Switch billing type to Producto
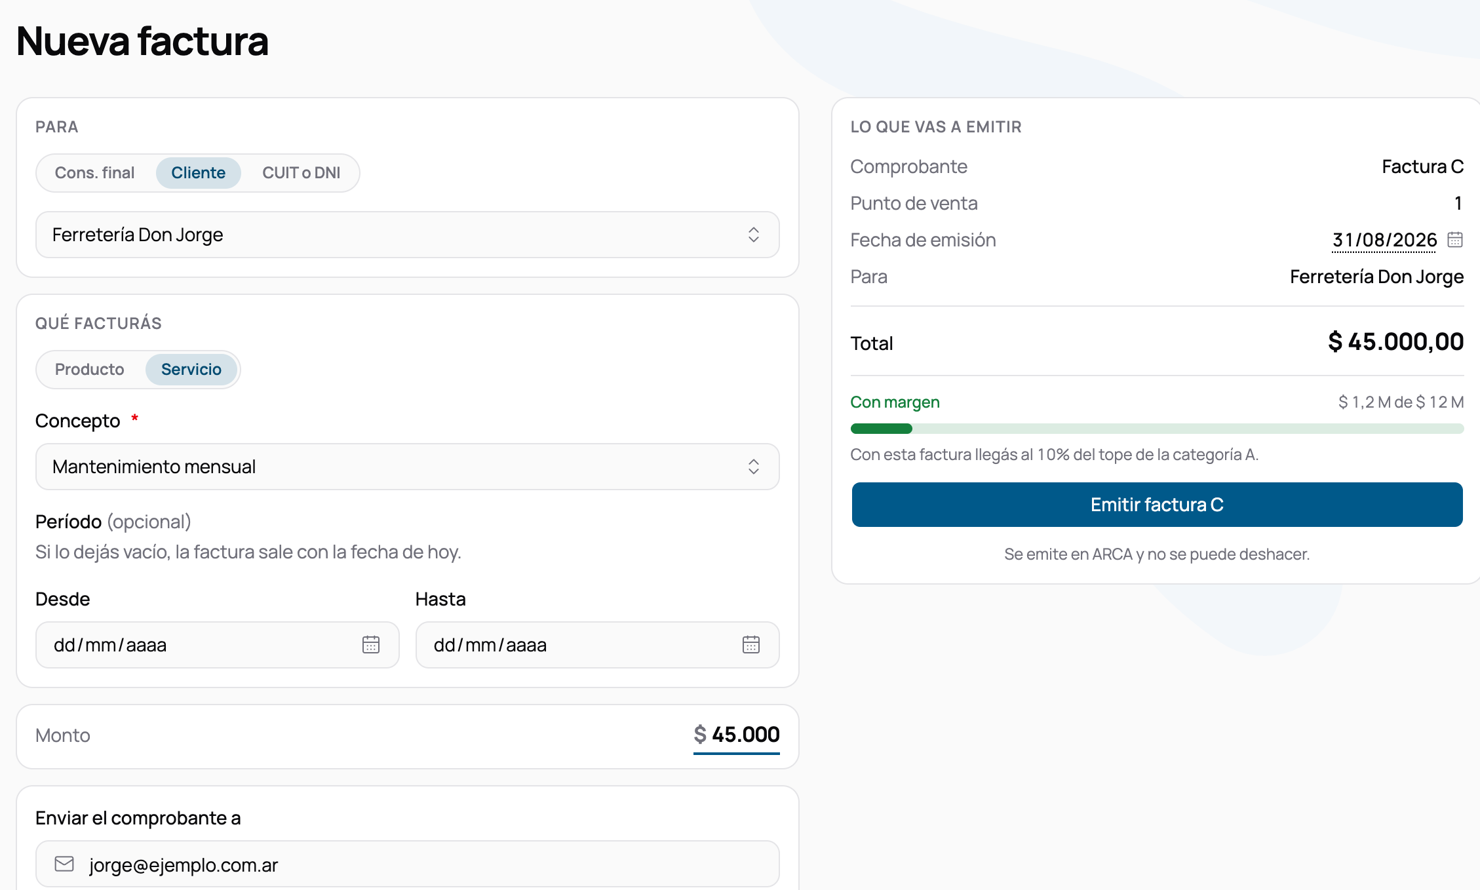The image size is (1480, 890). (x=90, y=370)
